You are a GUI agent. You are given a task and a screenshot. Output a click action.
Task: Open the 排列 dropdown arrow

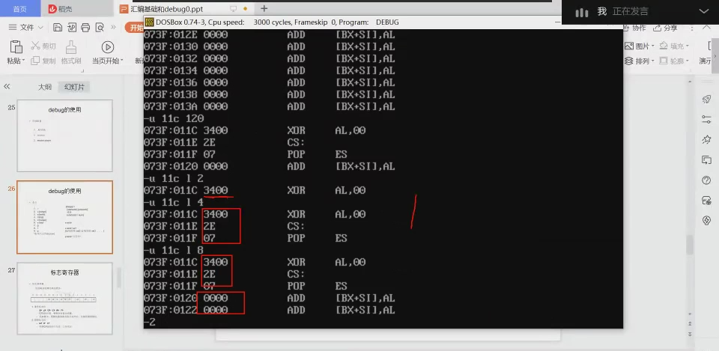point(653,61)
